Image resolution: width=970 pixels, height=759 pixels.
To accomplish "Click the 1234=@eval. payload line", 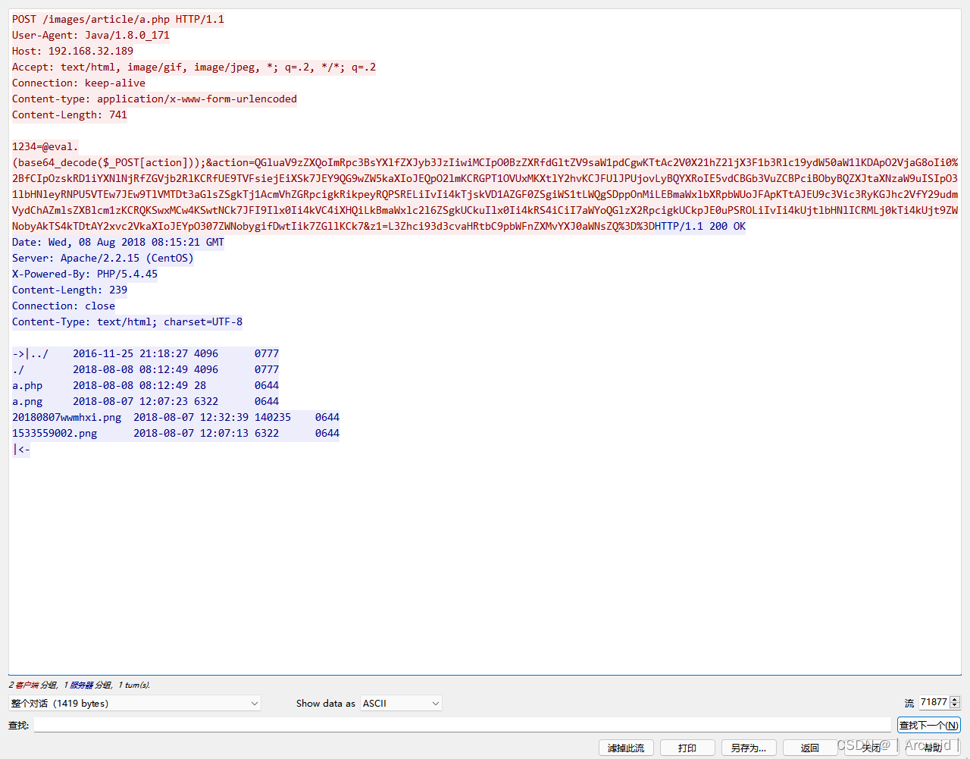I will point(45,147).
